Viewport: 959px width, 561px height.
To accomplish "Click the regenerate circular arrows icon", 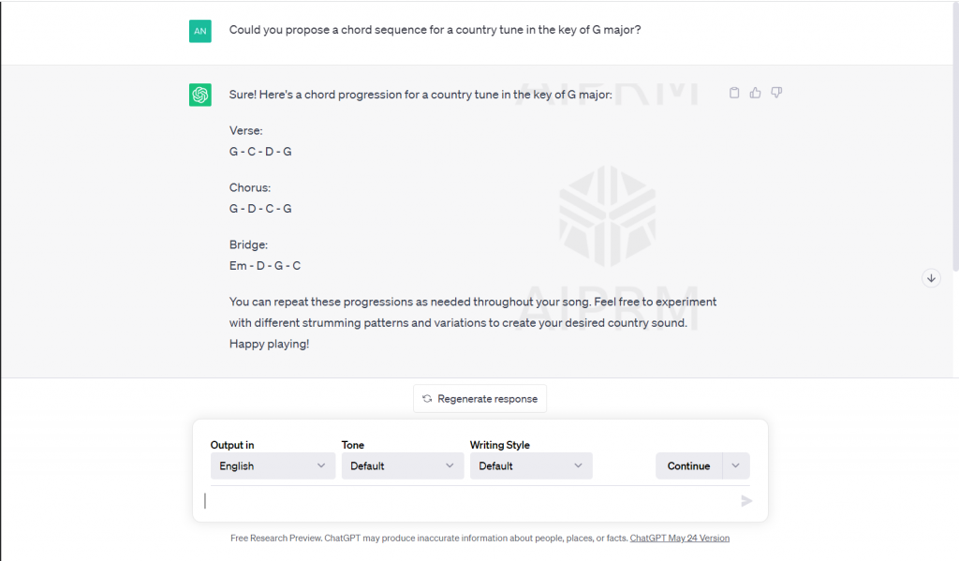I will (x=427, y=399).
